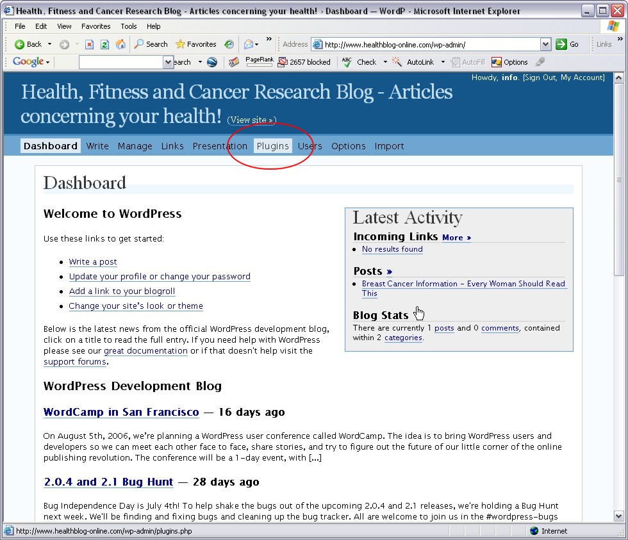Open Google toolbar Options
The width and height of the screenshot is (628, 540).
click(509, 62)
